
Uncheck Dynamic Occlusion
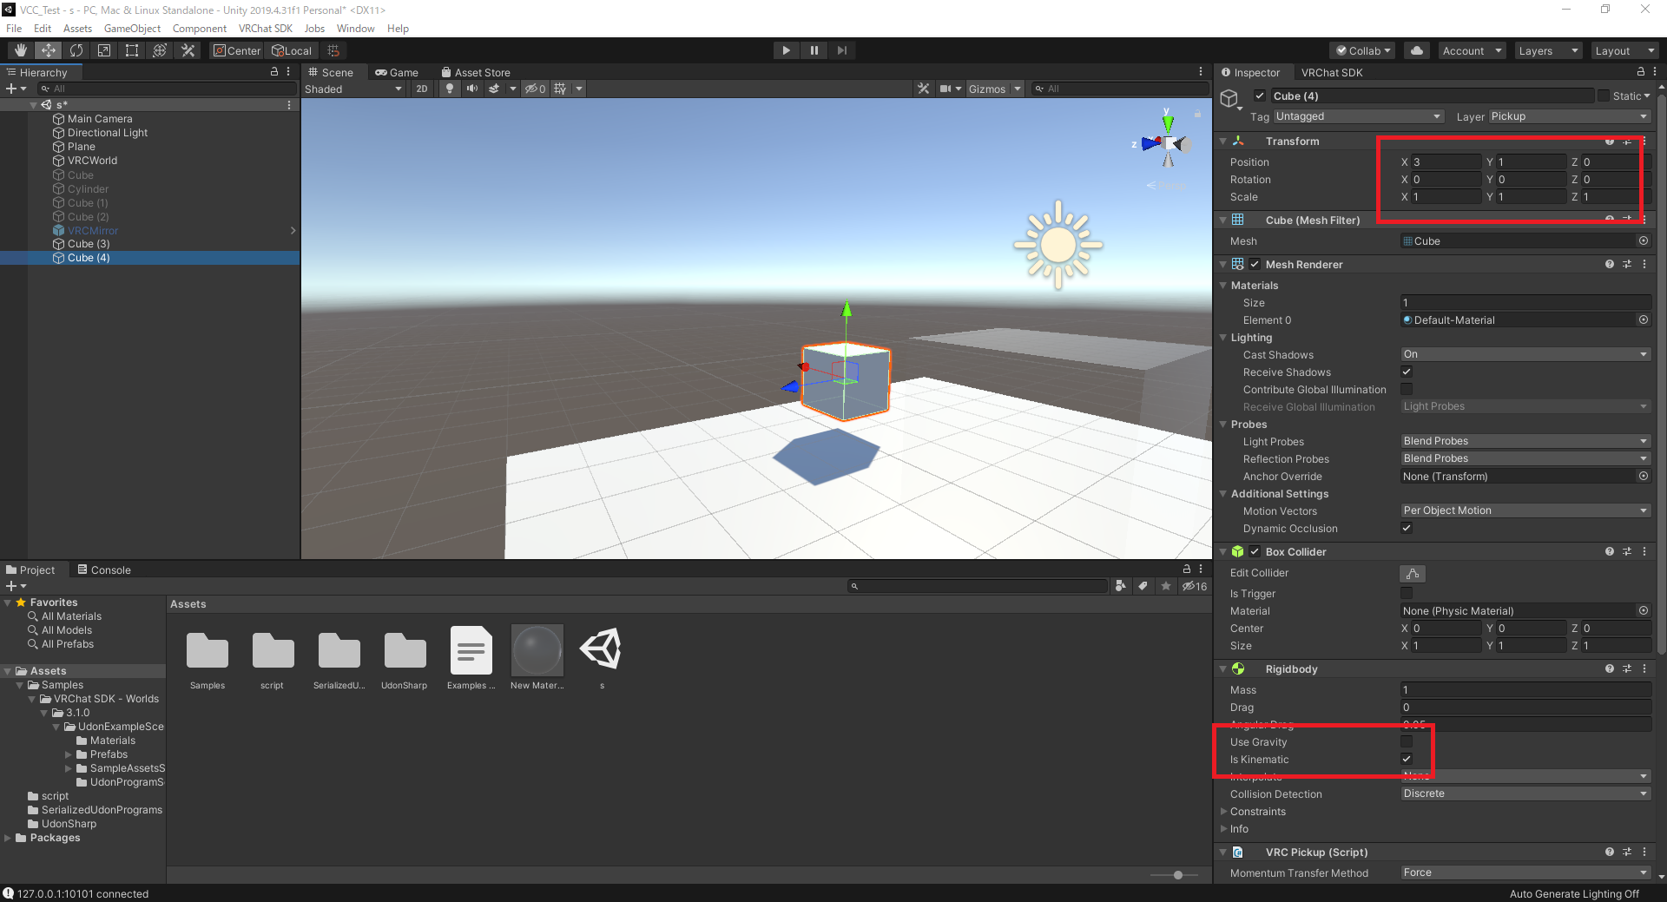click(1407, 528)
